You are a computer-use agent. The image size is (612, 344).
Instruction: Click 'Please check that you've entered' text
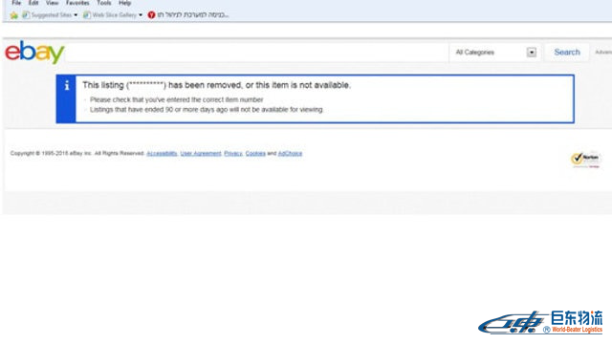[x=176, y=99]
